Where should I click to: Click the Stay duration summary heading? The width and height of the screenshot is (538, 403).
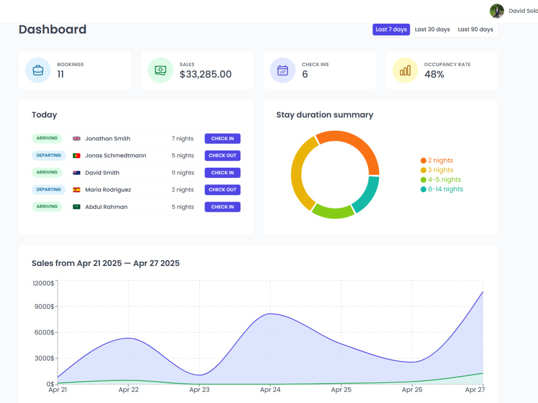coord(324,115)
